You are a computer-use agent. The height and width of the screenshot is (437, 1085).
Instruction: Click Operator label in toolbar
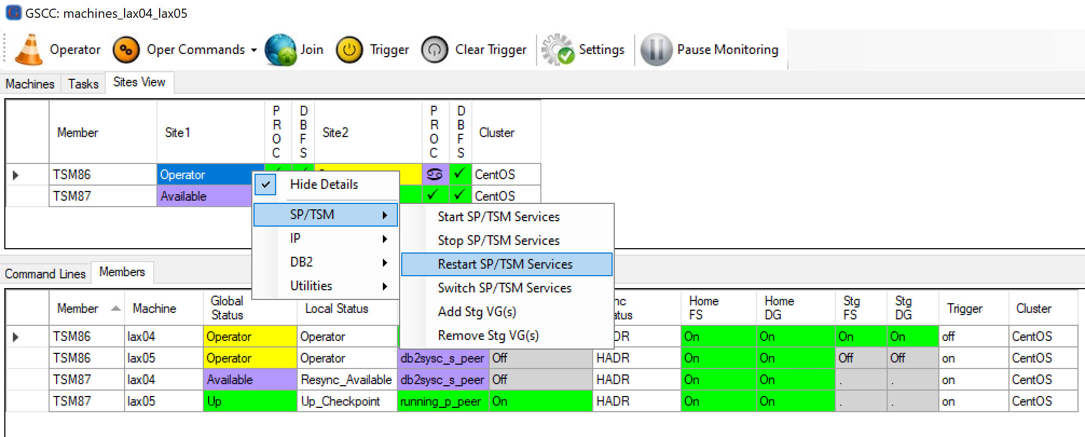75,50
